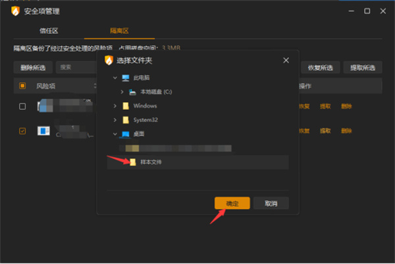The width and height of the screenshot is (395, 264).
Task: Maximize the 安全项管理 window
Action: coord(367,11)
